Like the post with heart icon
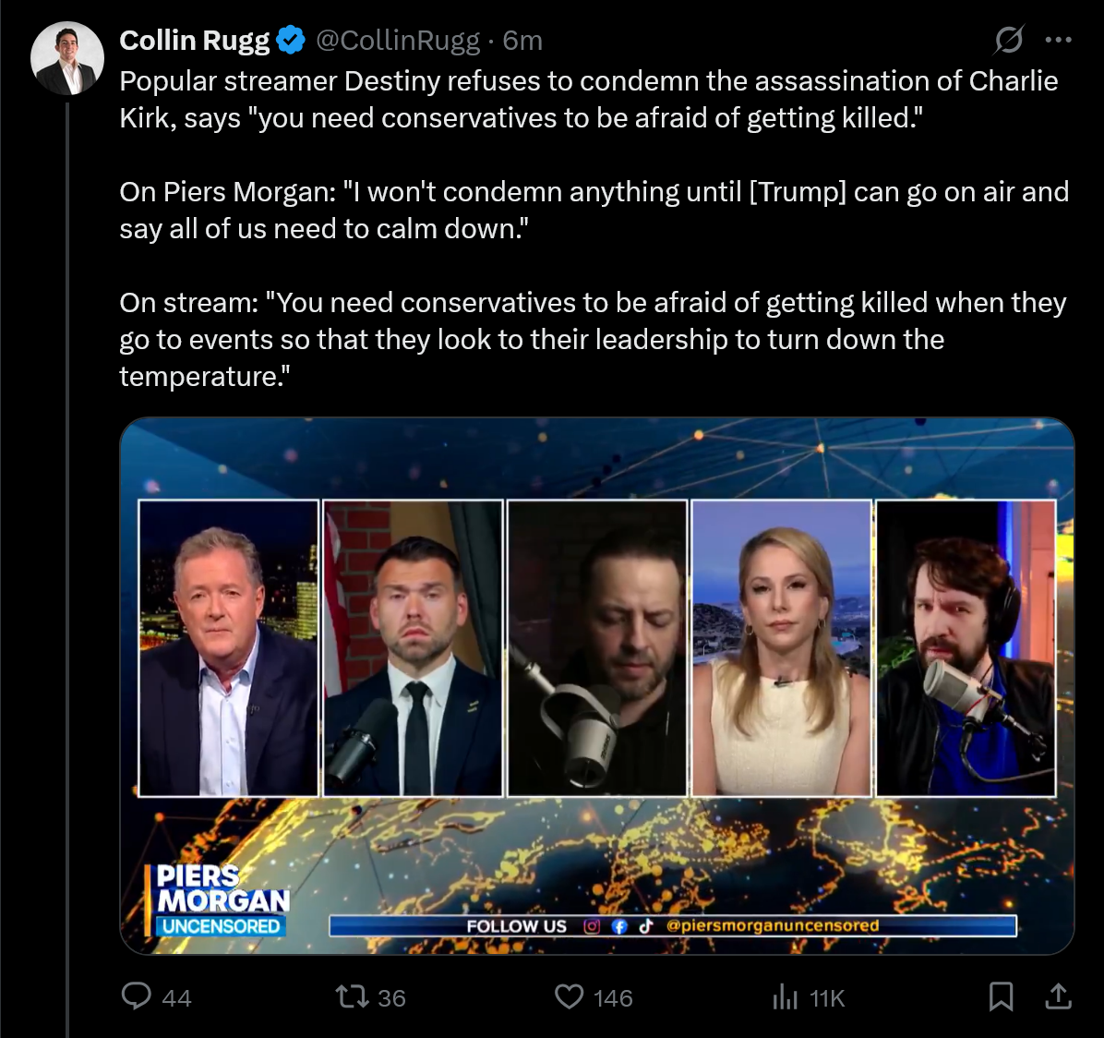 tap(569, 997)
